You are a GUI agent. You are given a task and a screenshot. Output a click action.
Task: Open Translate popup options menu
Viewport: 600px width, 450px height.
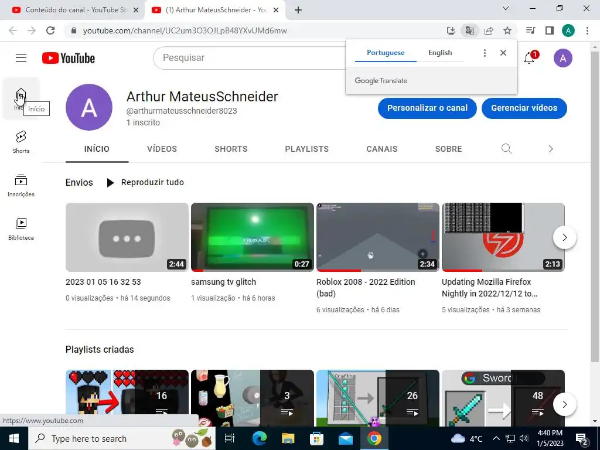(485, 53)
